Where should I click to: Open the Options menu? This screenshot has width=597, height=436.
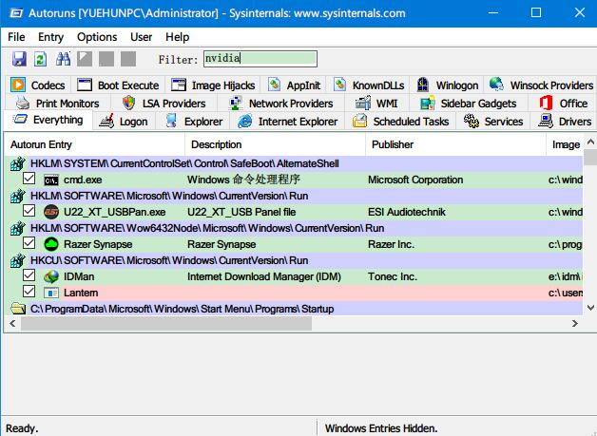(x=97, y=37)
